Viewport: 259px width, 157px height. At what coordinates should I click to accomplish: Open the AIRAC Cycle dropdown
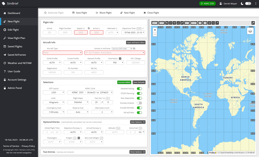(90, 92)
